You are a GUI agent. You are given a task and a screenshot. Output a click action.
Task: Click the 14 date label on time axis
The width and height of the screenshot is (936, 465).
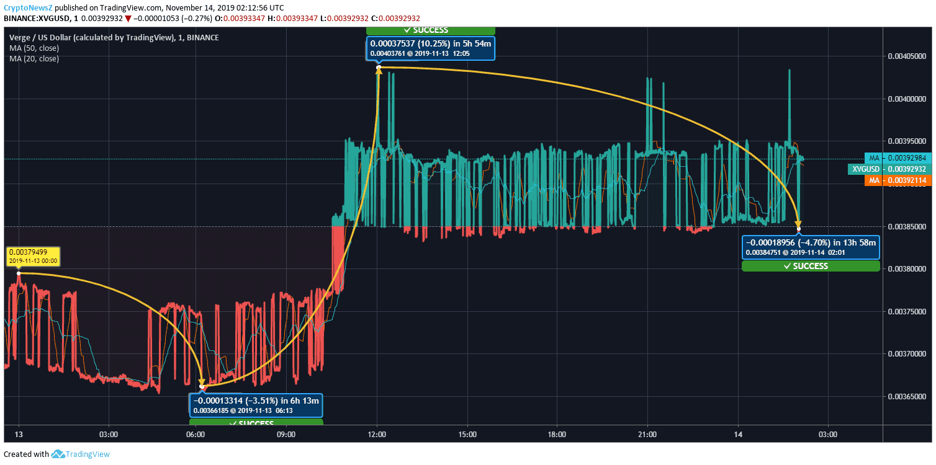click(738, 434)
